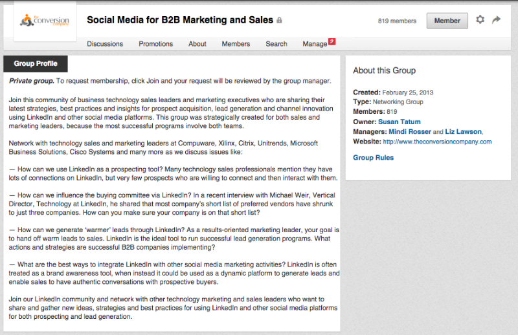Click the Member button
This screenshot has width=518, height=335.
coord(447,21)
